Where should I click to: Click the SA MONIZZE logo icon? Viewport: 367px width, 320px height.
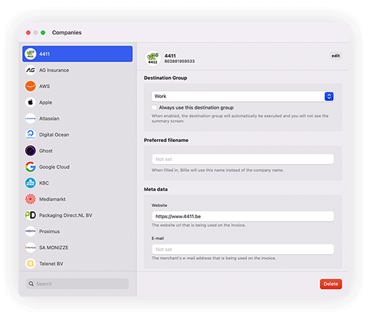click(x=30, y=248)
